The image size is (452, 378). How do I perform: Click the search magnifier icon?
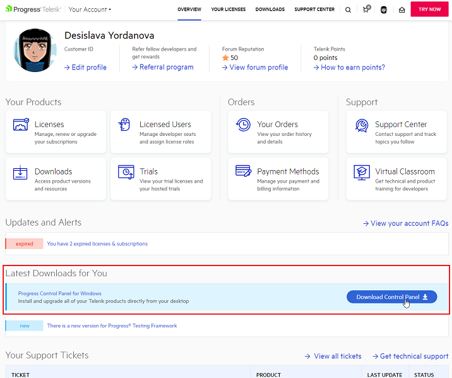point(348,9)
